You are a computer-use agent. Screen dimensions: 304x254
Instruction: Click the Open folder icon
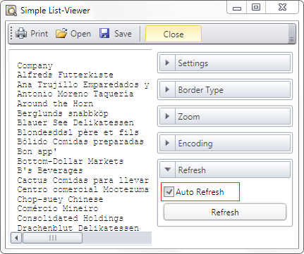(61, 33)
